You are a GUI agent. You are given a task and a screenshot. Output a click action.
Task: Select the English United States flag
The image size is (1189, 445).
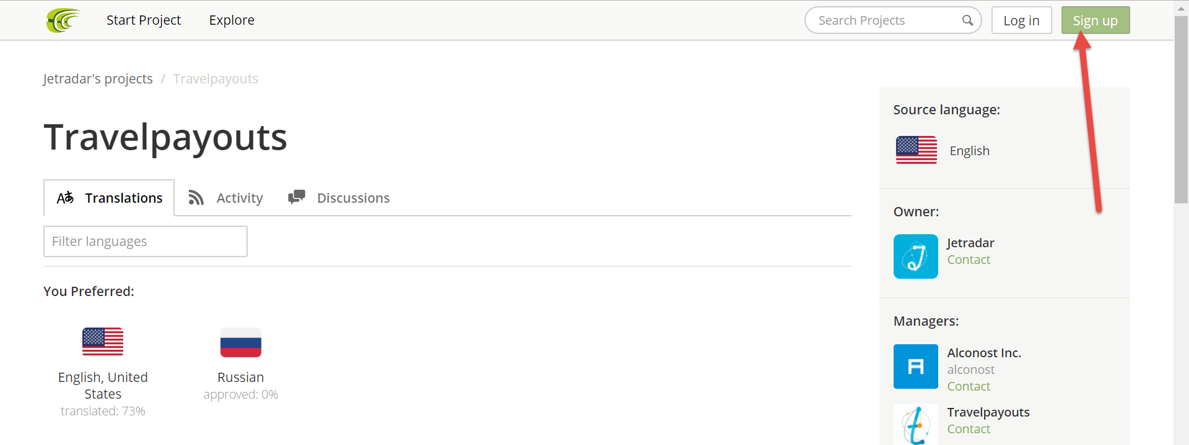pyautogui.click(x=103, y=342)
